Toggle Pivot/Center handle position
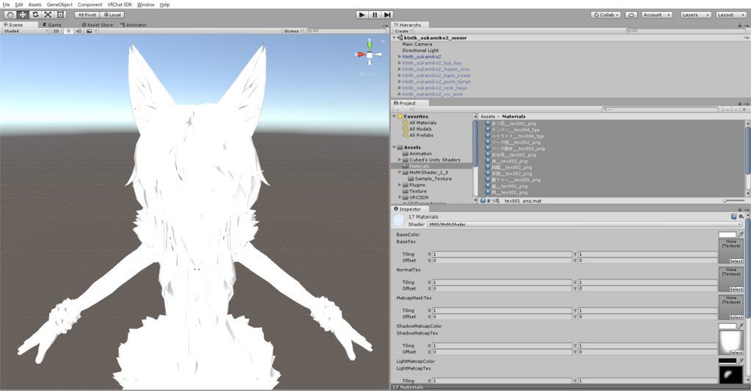Image resolution: width=751 pixels, height=391 pixels. pyautogui.click(x=87, y=15)
